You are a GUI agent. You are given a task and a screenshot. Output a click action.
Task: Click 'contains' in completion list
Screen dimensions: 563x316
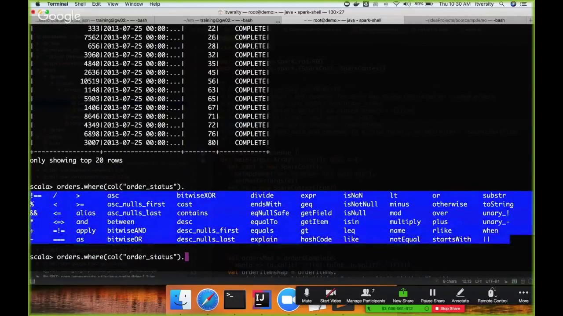[192, 213]
